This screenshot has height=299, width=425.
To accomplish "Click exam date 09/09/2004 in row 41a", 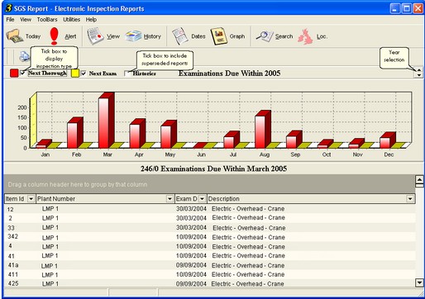I will [191, 265].
